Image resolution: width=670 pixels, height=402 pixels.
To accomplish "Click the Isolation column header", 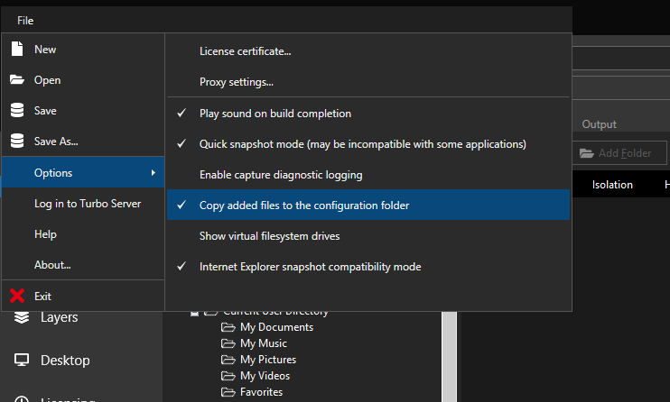I will point(612,185).
